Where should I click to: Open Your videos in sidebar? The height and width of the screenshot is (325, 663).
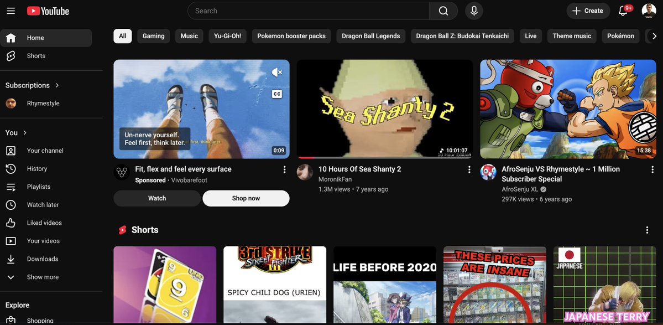coord(46,241)
